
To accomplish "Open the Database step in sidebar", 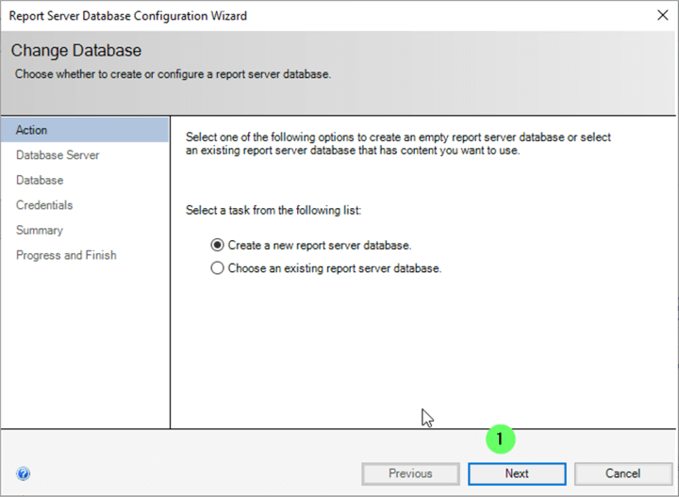I will [x=40, y=180].
